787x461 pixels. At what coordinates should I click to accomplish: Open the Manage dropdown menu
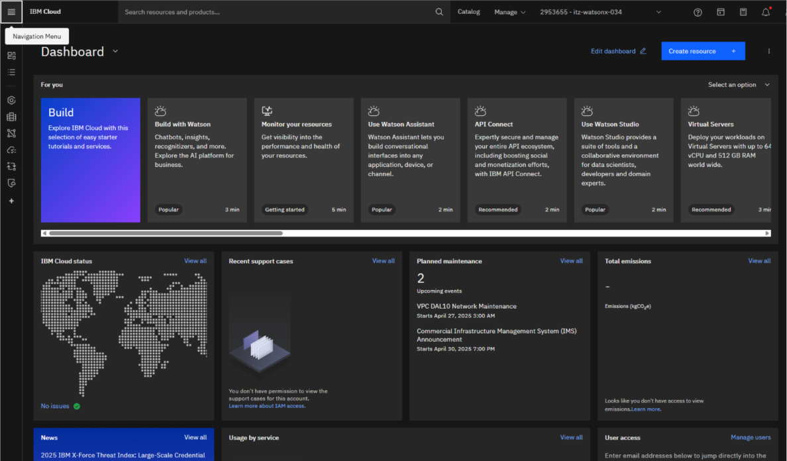(x=509, y=12)
